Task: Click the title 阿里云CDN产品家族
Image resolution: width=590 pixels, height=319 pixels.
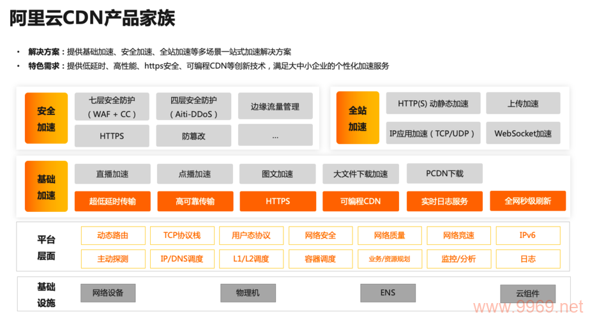Action: tap(92, 18)
